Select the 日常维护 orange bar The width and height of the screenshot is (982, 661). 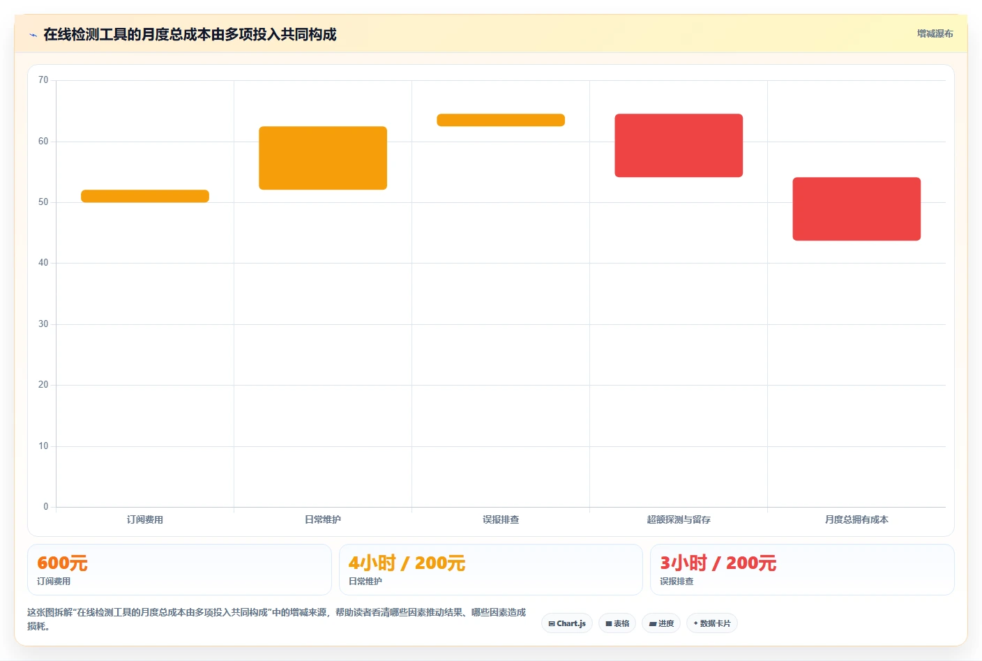point(323,158)
